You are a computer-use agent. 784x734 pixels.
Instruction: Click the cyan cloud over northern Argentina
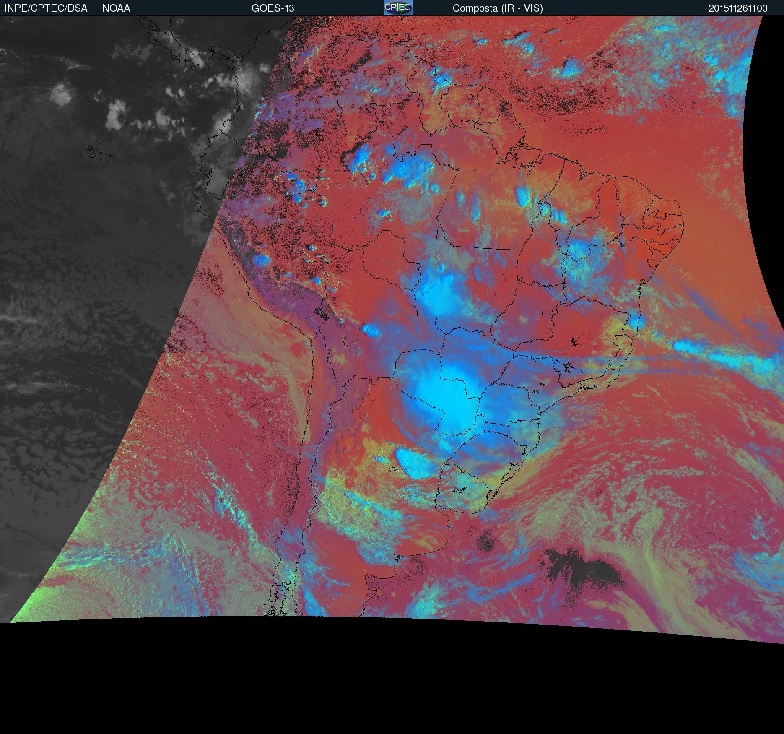coord(413,463)
